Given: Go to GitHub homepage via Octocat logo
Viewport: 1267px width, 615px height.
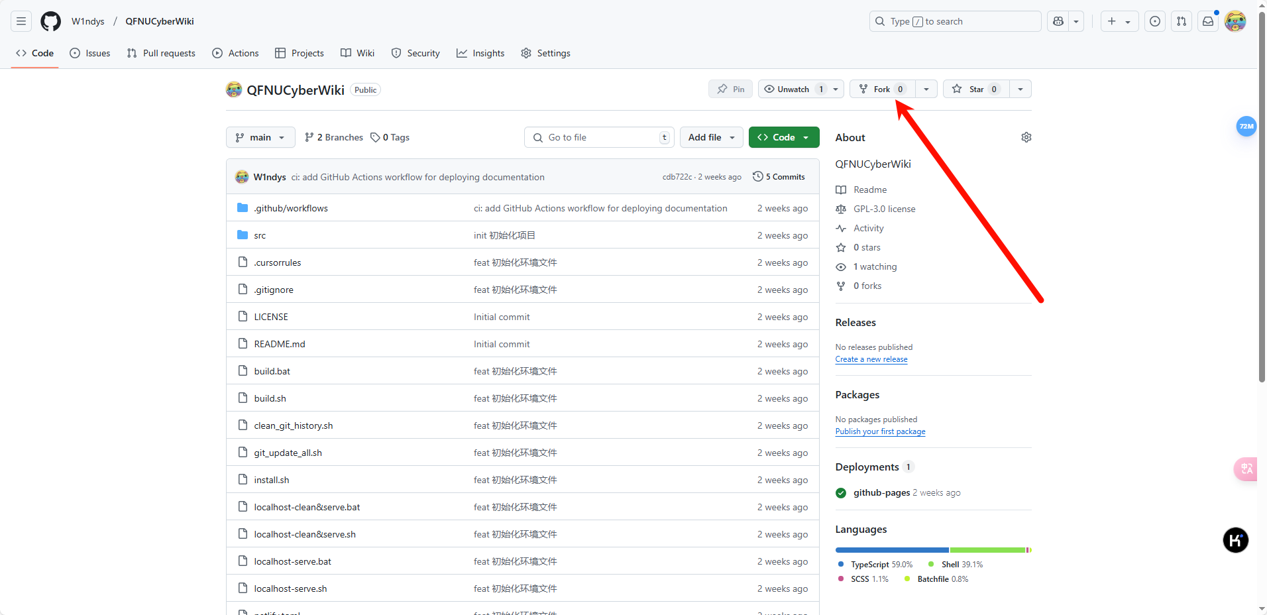Looking at the screenshot, I should [51, 21].
